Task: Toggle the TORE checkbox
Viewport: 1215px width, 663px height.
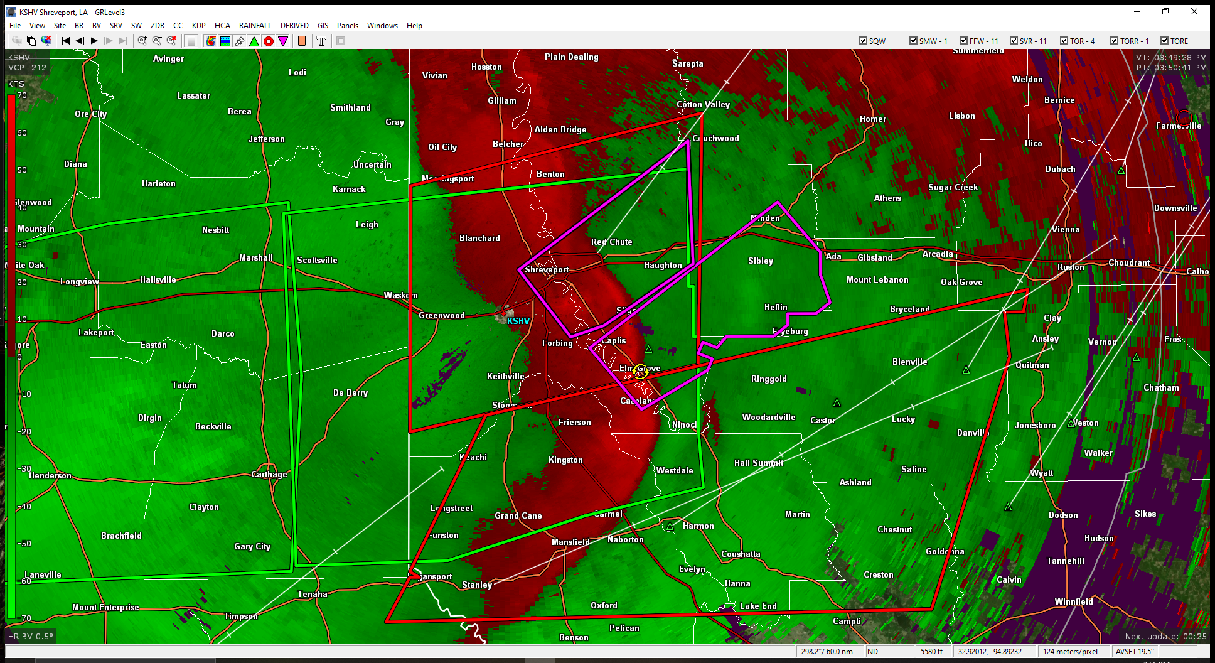Action: point(1164,41)
